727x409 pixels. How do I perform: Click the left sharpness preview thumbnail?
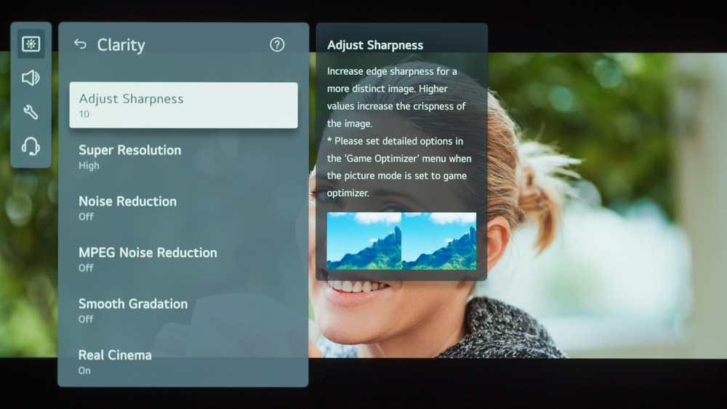364,241
